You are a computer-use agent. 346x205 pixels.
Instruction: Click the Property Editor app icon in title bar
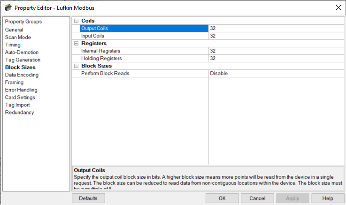[8, 8]
